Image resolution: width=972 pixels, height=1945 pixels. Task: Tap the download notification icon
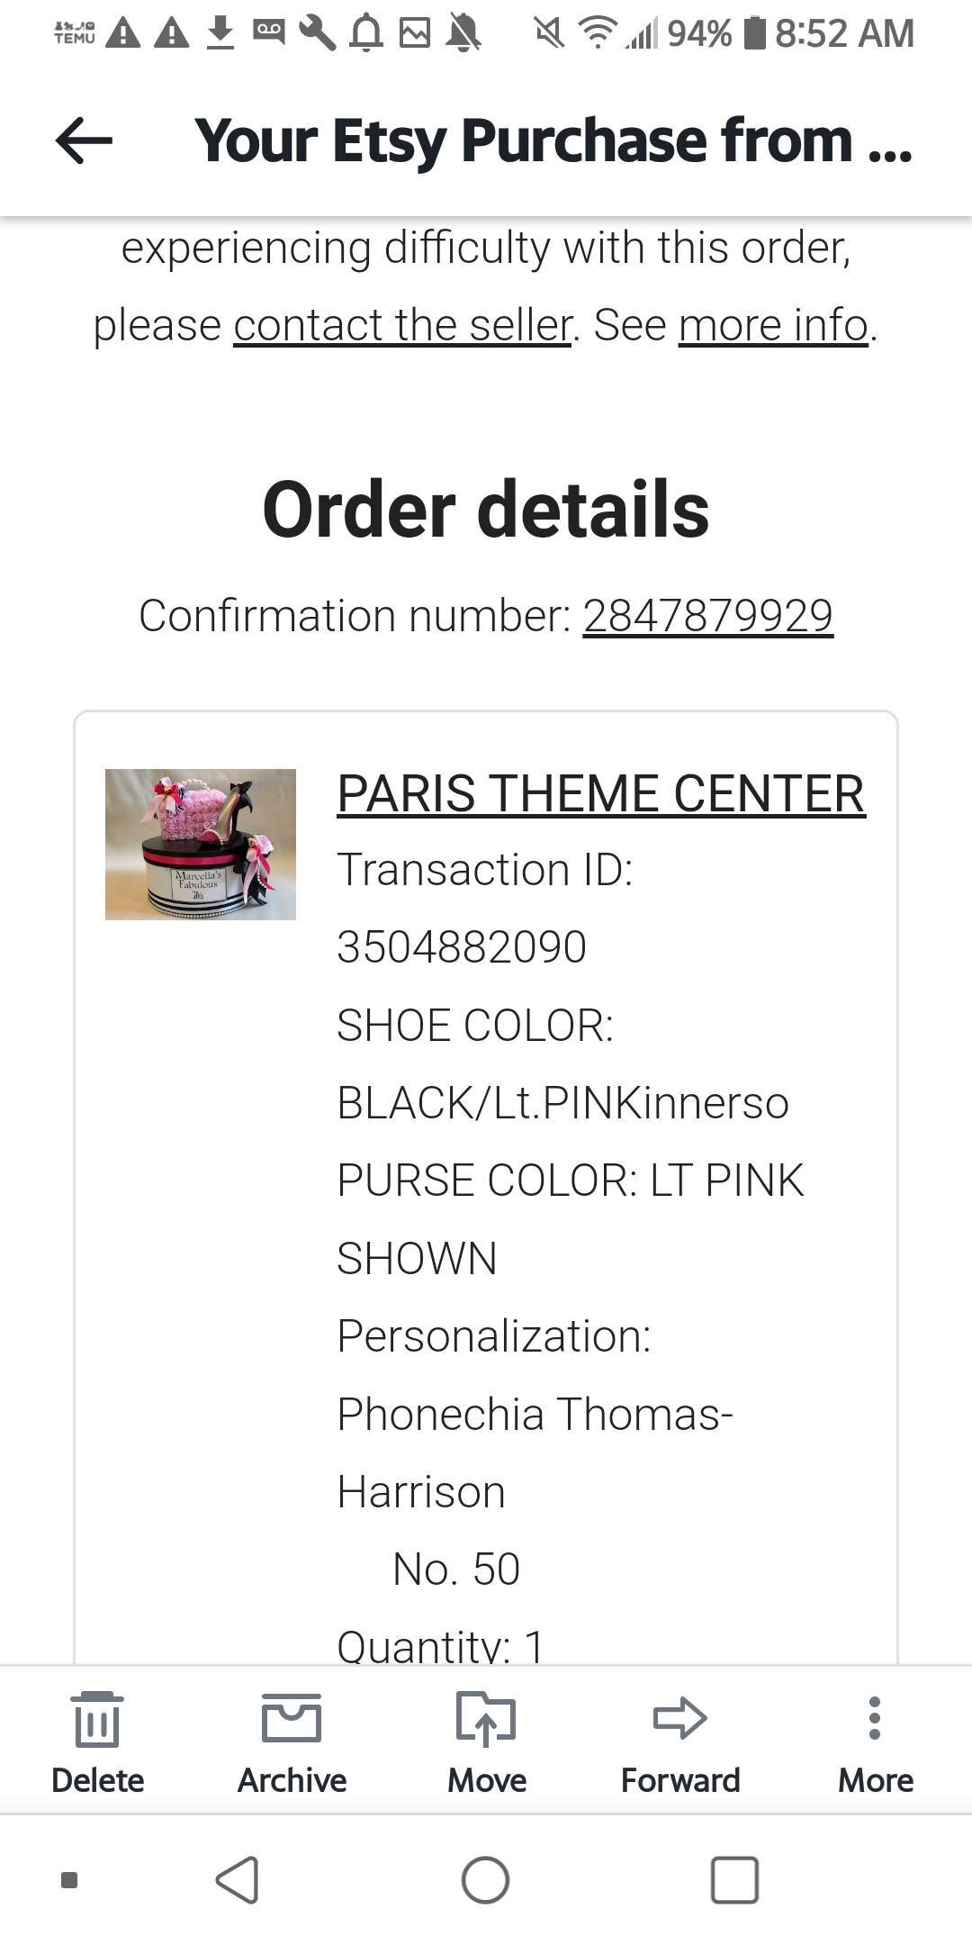pos(220,34)
